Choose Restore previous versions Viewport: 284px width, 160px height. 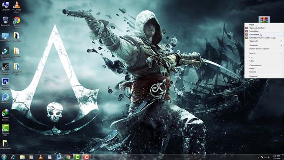(264, 49)
